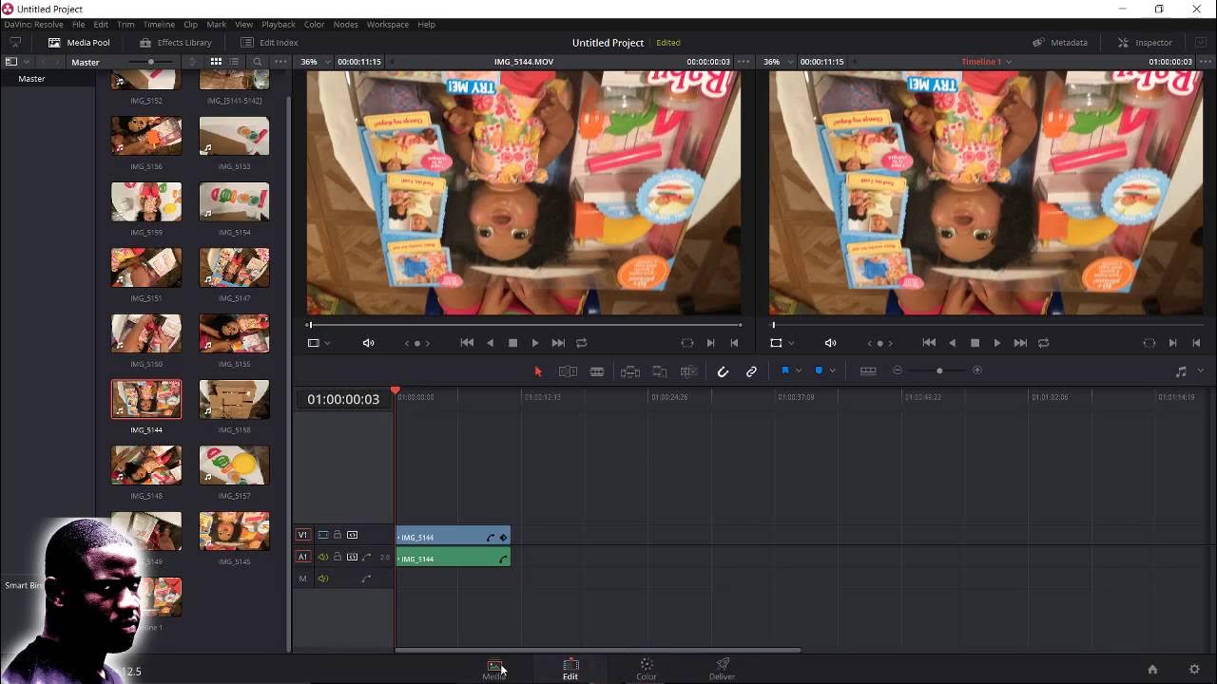Click the Overwrite Clip toolbar icon
This screenshot has height=684, width=1217.
[660, 371]
